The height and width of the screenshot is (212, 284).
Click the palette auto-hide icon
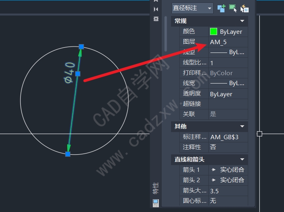[156, 9]
